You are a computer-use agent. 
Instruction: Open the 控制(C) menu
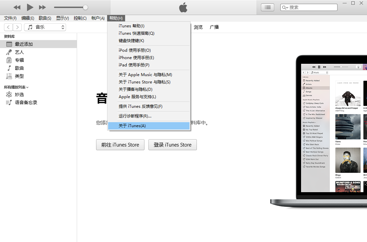[x=80, y=18]
